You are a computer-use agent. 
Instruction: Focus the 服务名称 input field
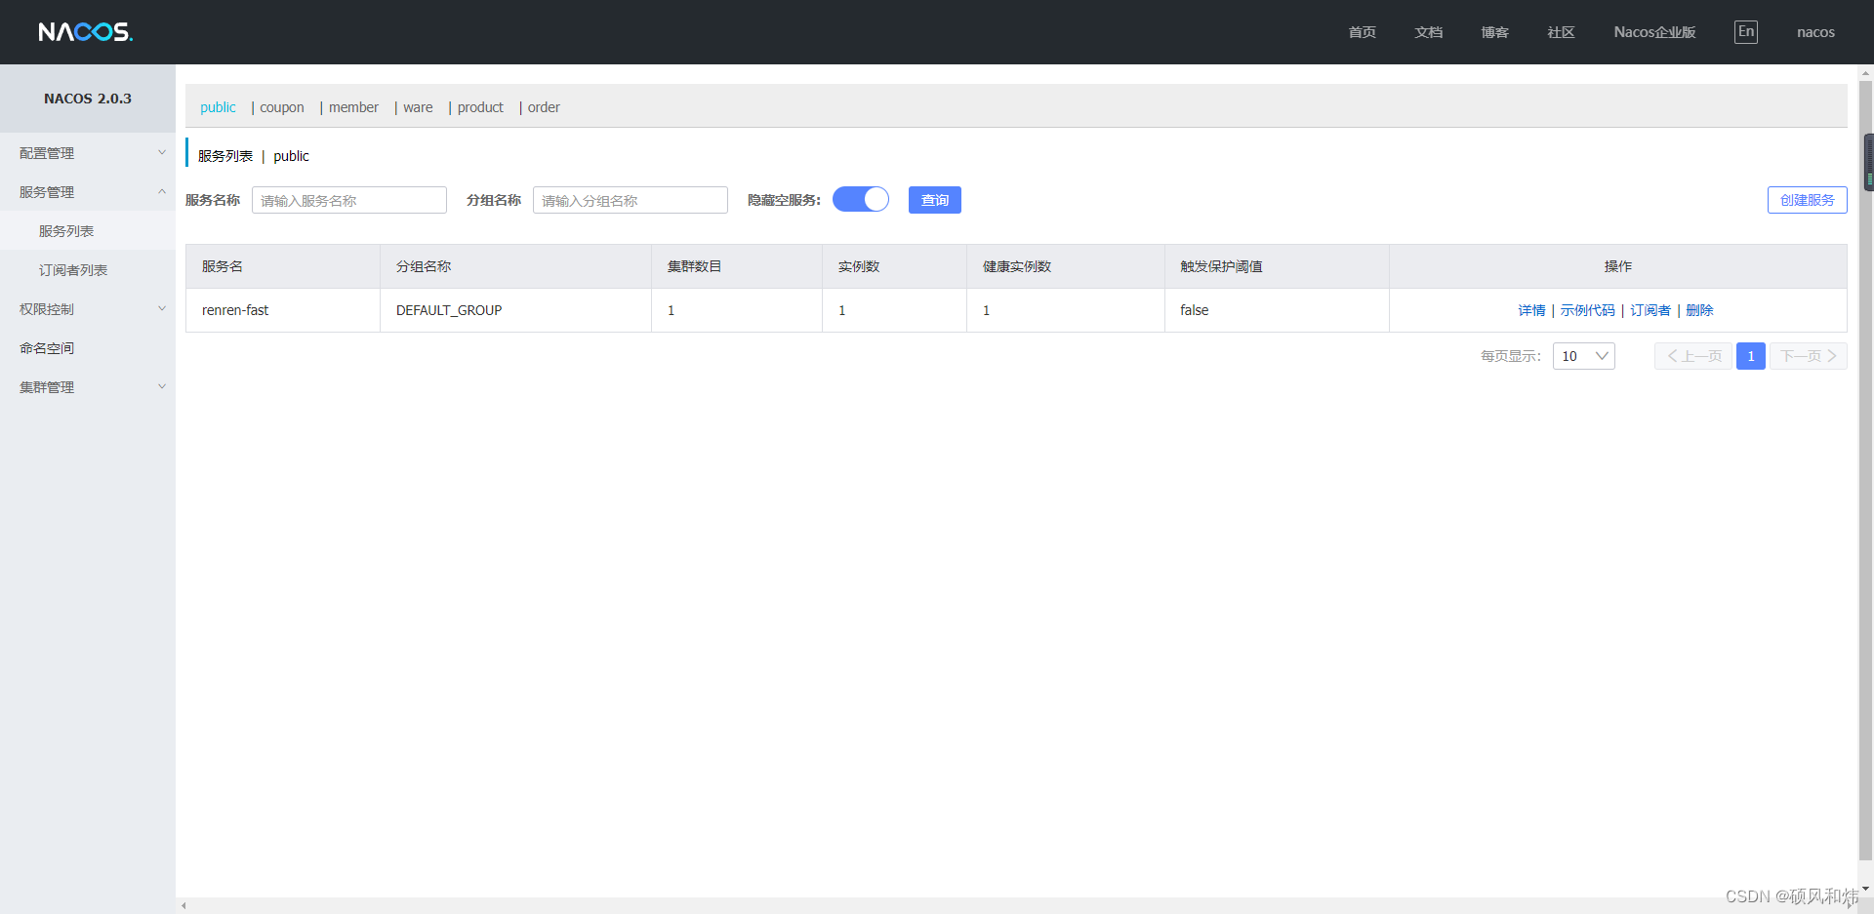click(x=349, y=200)
